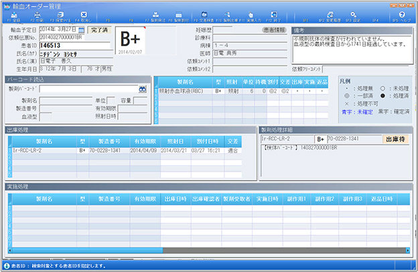418x272 pixels.
Task: Click the hand icon for 実施入力 in toolbar
Action: pos(249,15)
